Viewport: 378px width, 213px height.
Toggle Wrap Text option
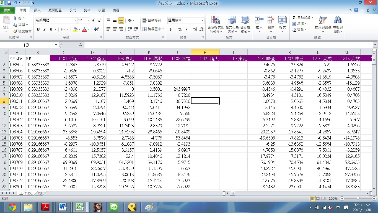point(152,21)
